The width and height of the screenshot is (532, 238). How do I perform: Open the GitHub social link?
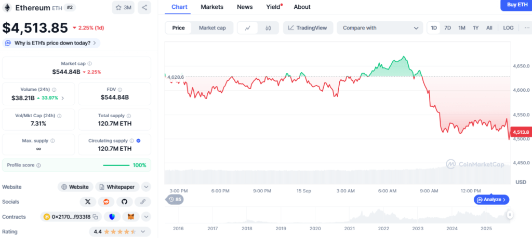125,202
